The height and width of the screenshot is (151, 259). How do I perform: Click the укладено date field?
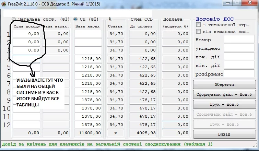239,48
